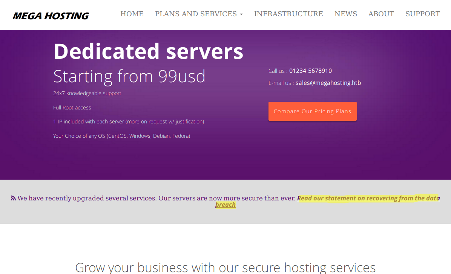Open the INFRASTRUCTURE nav item

tap(288, 14)
